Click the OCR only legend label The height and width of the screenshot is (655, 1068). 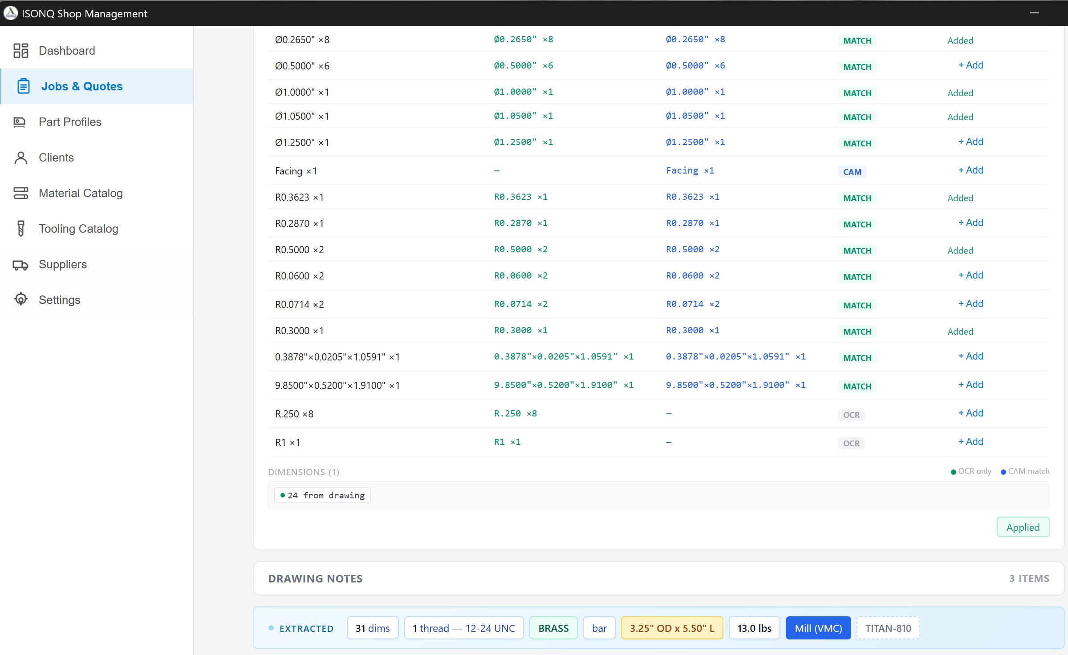click(x=975, y=471)
